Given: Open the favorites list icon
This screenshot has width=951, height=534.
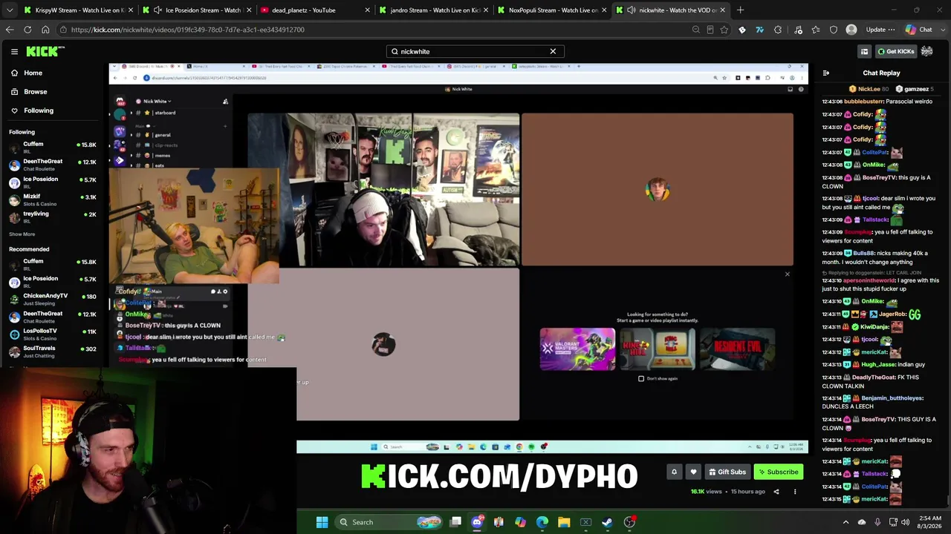Looking at the screenshot, I should [816, 30].
